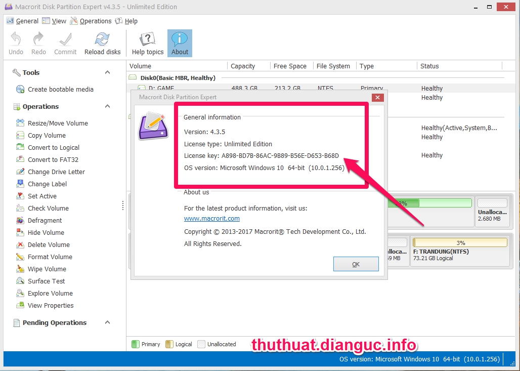
Task: Click the Set Active flag icon
Action: [x=20, y=196]
